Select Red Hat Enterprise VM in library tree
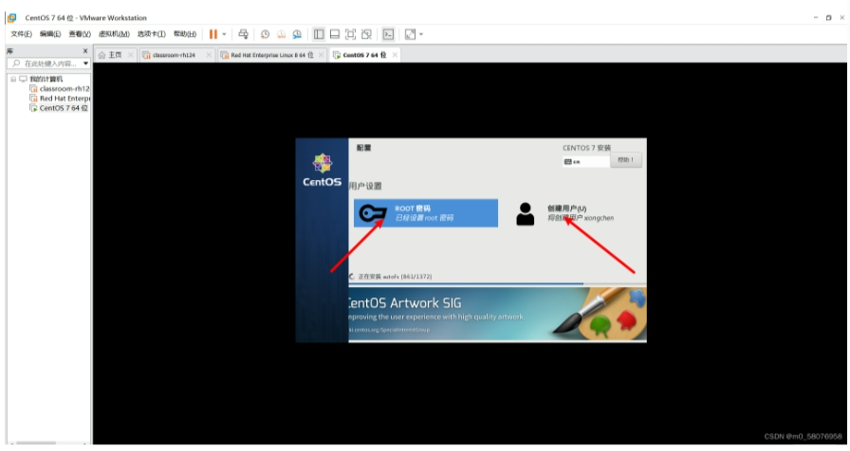 (65, 98)
